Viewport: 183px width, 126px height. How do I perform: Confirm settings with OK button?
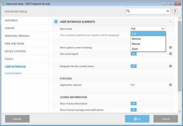137,119
